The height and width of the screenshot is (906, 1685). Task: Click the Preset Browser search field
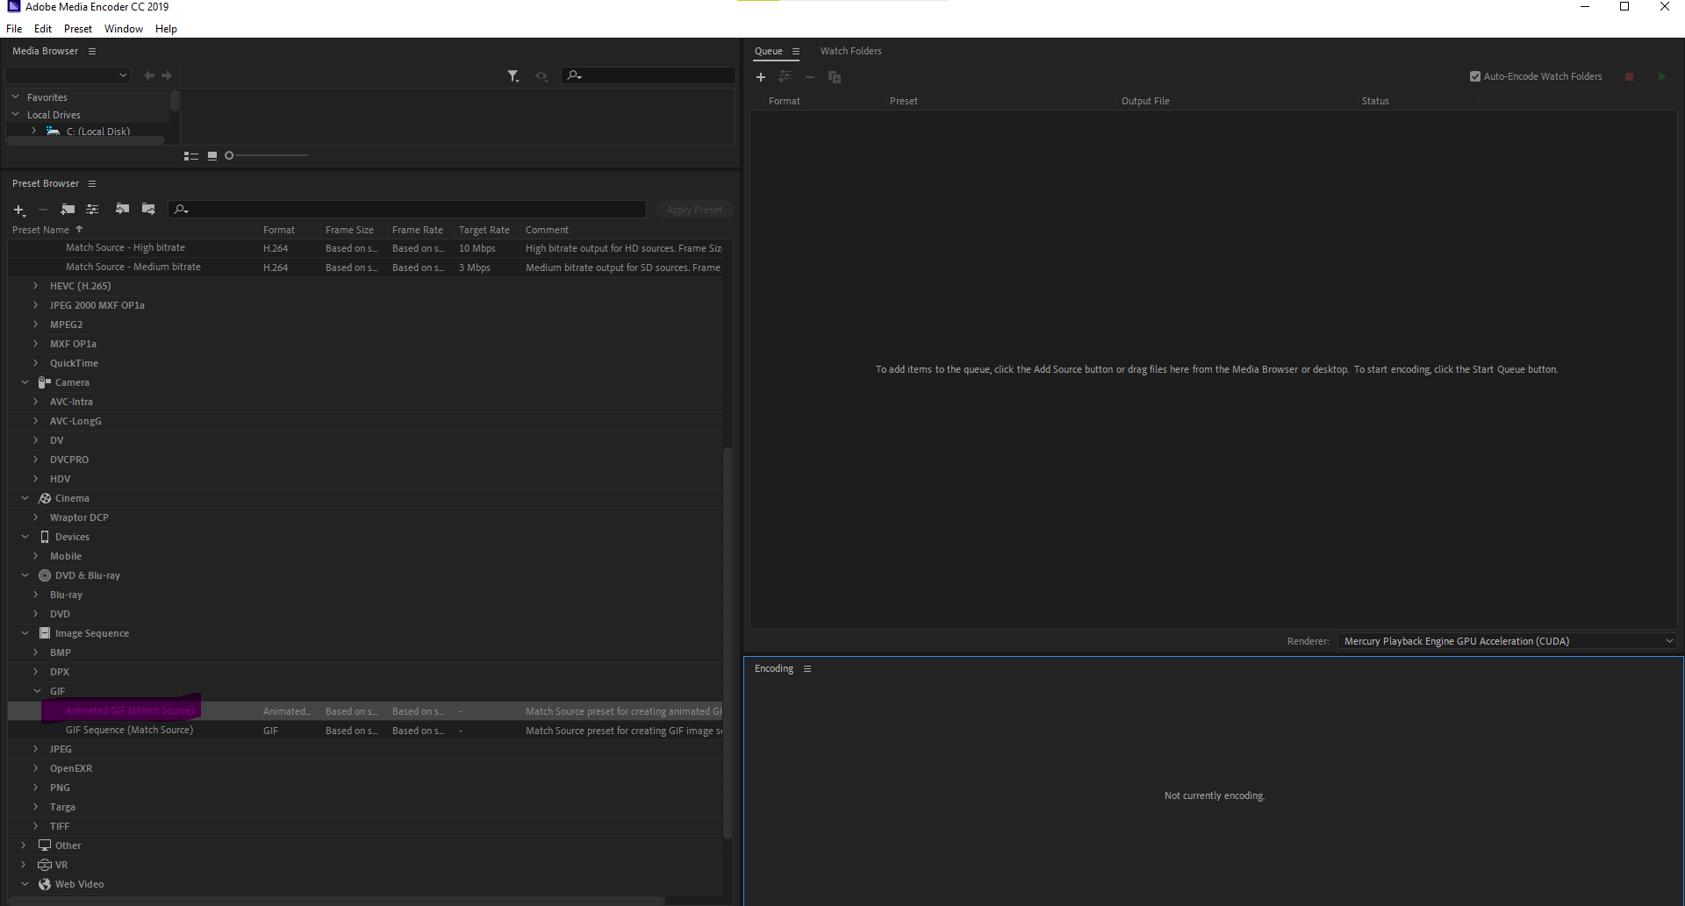click(407, 210)
